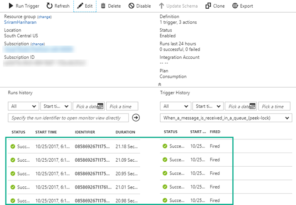
Task: Click the Clone label in toolbar
Action: tap(219, 6)
